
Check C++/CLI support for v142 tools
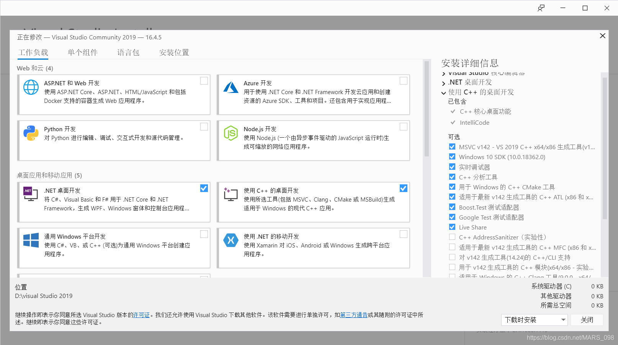pyautogui.click(x=452, y=257)
